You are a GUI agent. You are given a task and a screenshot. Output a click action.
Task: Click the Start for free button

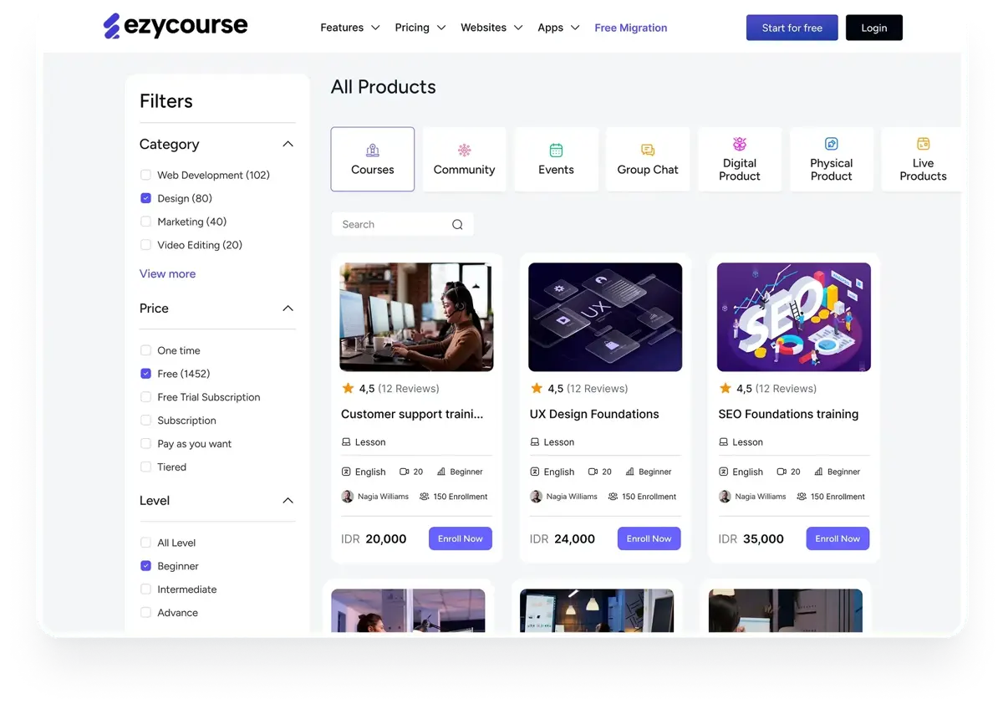pos(792,28)
